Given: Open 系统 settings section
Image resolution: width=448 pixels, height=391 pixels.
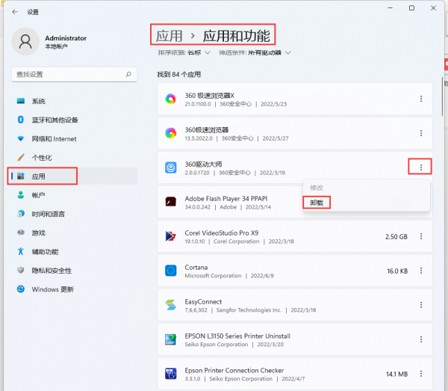Looking at the screenshot, I should click(74, 101).
